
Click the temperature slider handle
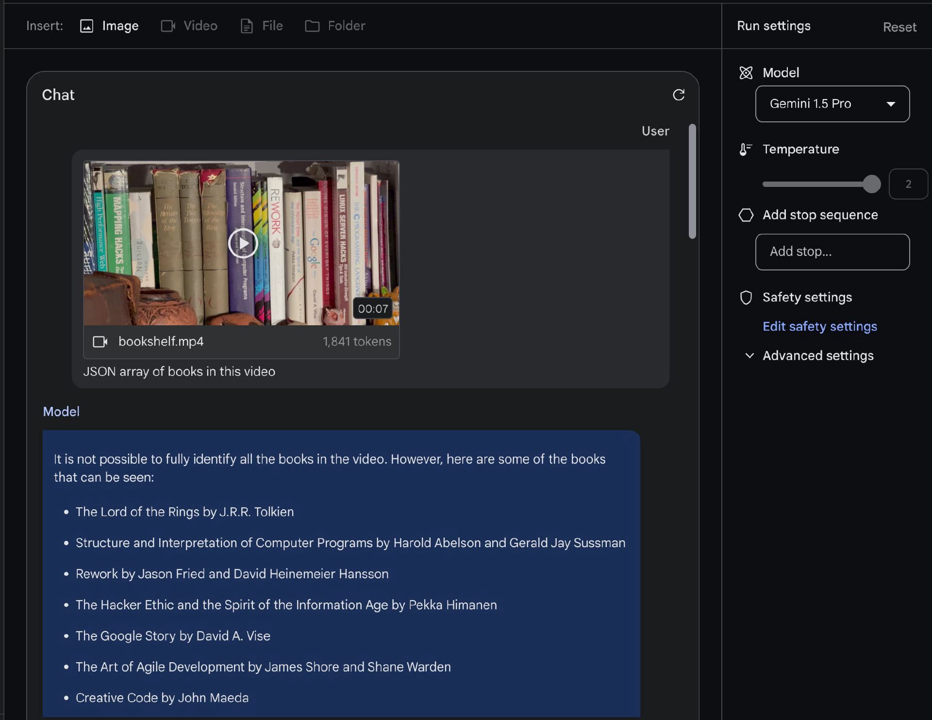pos(872,184)
